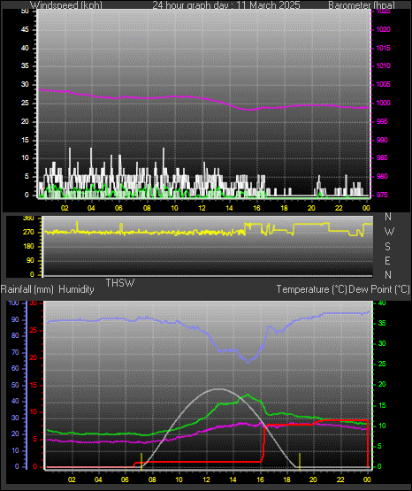Viewport: 412px width, 491px height.
Task: Click the yellow sunrise marker near hour 07
Action: (x=141, y=462)
